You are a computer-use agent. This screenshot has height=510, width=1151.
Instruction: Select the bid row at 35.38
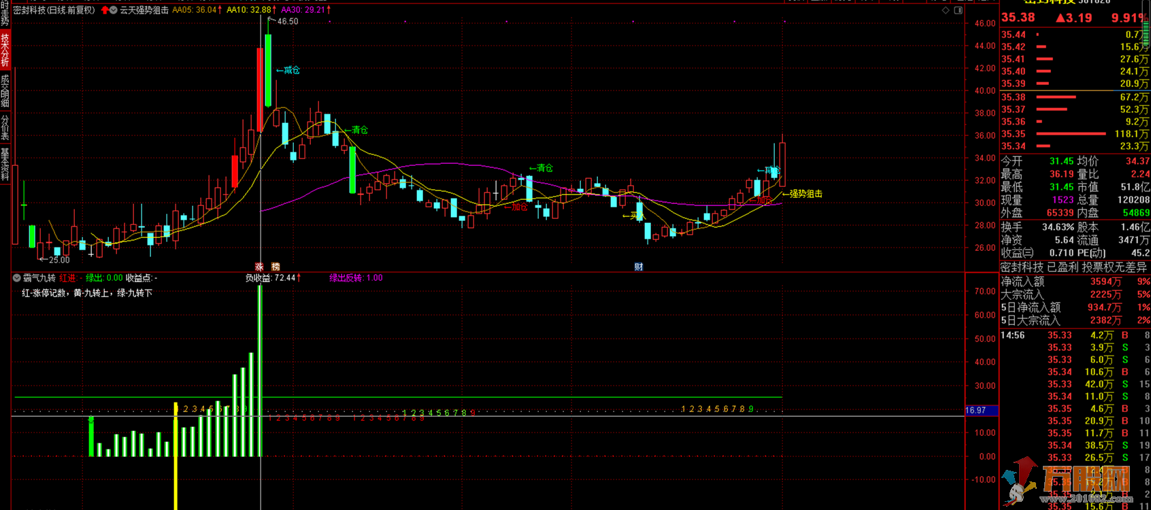1075,97
